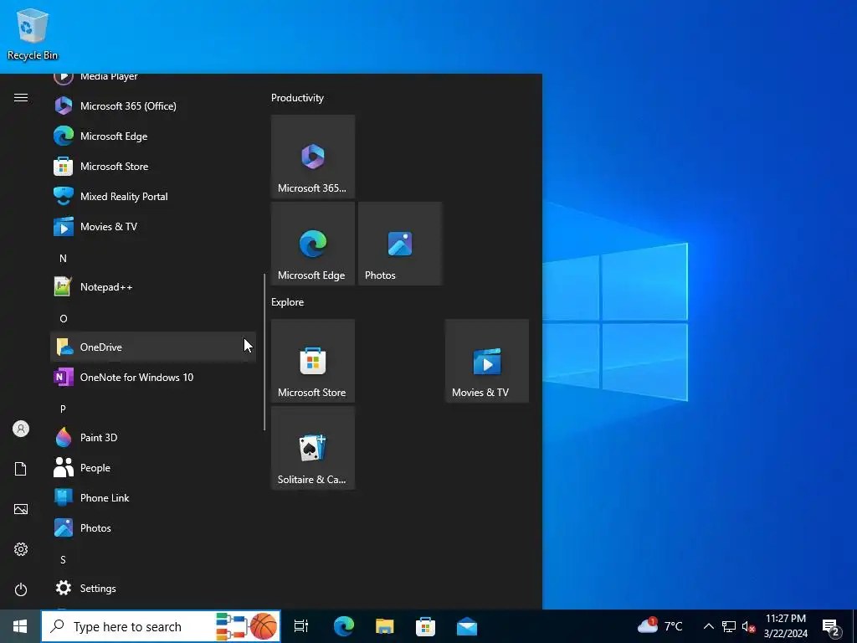Select the Explore group title
The width and height of the screenshot is (857, 643).
(x=288, y=302)
